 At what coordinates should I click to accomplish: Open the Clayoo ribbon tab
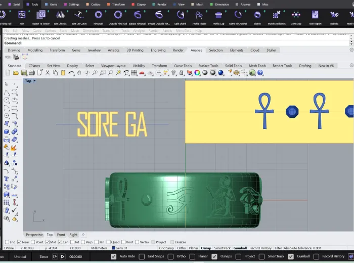(x=139, y=4)
